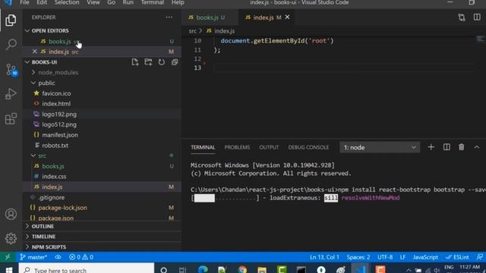
Task: Open the File menu
Action: (24, 2)
